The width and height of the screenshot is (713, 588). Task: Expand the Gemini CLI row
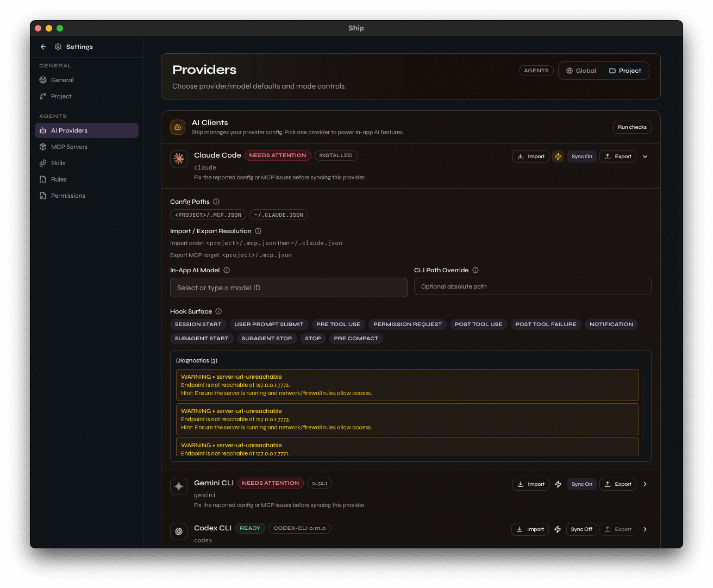[645, 484]
